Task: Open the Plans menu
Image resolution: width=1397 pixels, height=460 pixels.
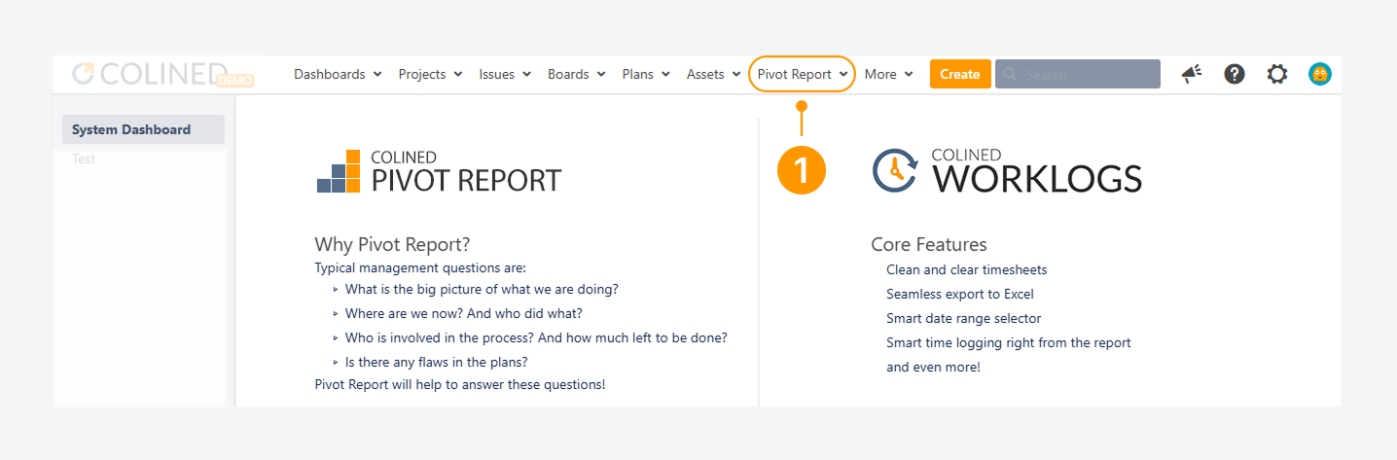Action: pos(646,74)
